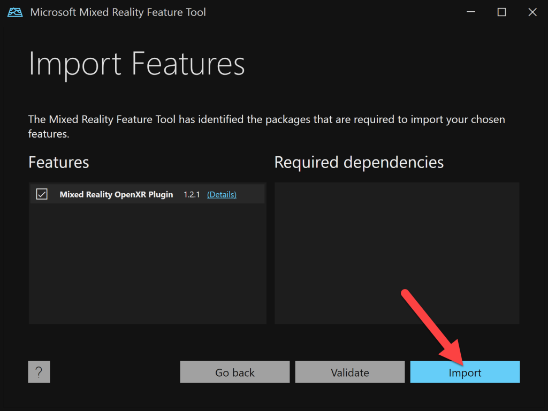The width and height of the screenshot is (548, 411).
Task: Click the Validate button
Action: click(350, 372)
